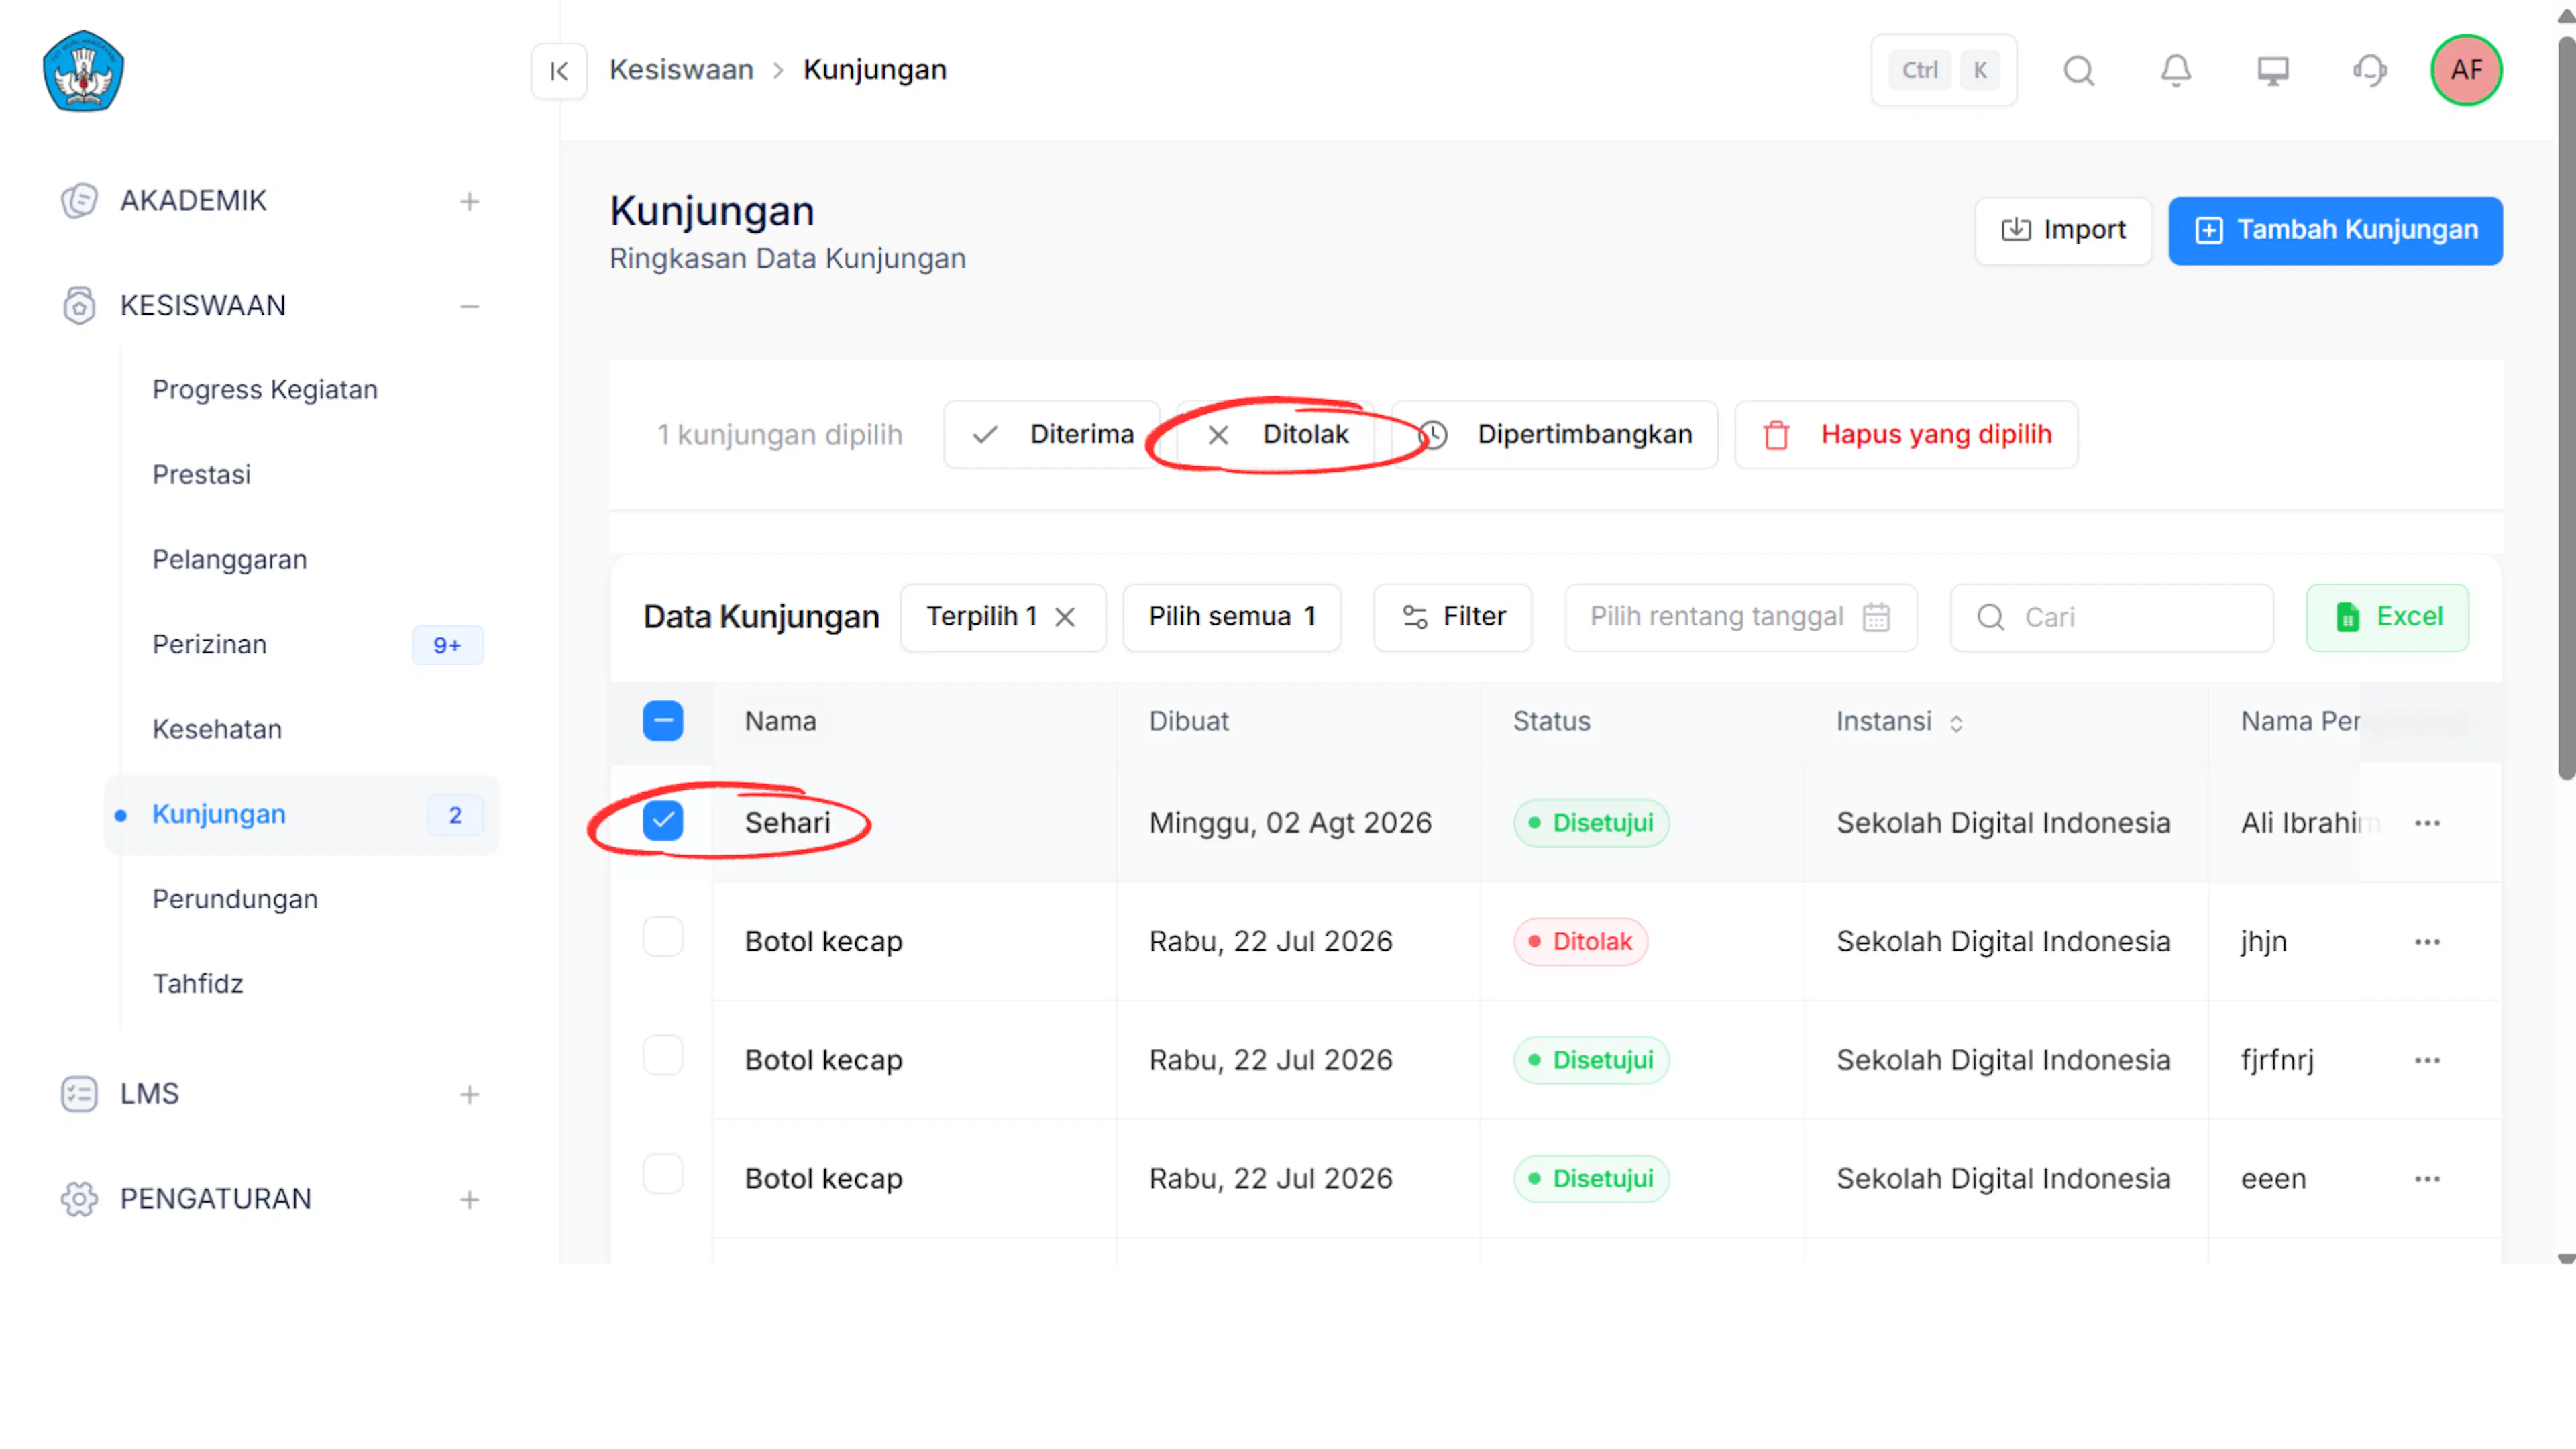Set selected visit to Dipertimbangkan
Image resolution: width=2576 pixels, height=1449 pixels.
(1555, 435)
